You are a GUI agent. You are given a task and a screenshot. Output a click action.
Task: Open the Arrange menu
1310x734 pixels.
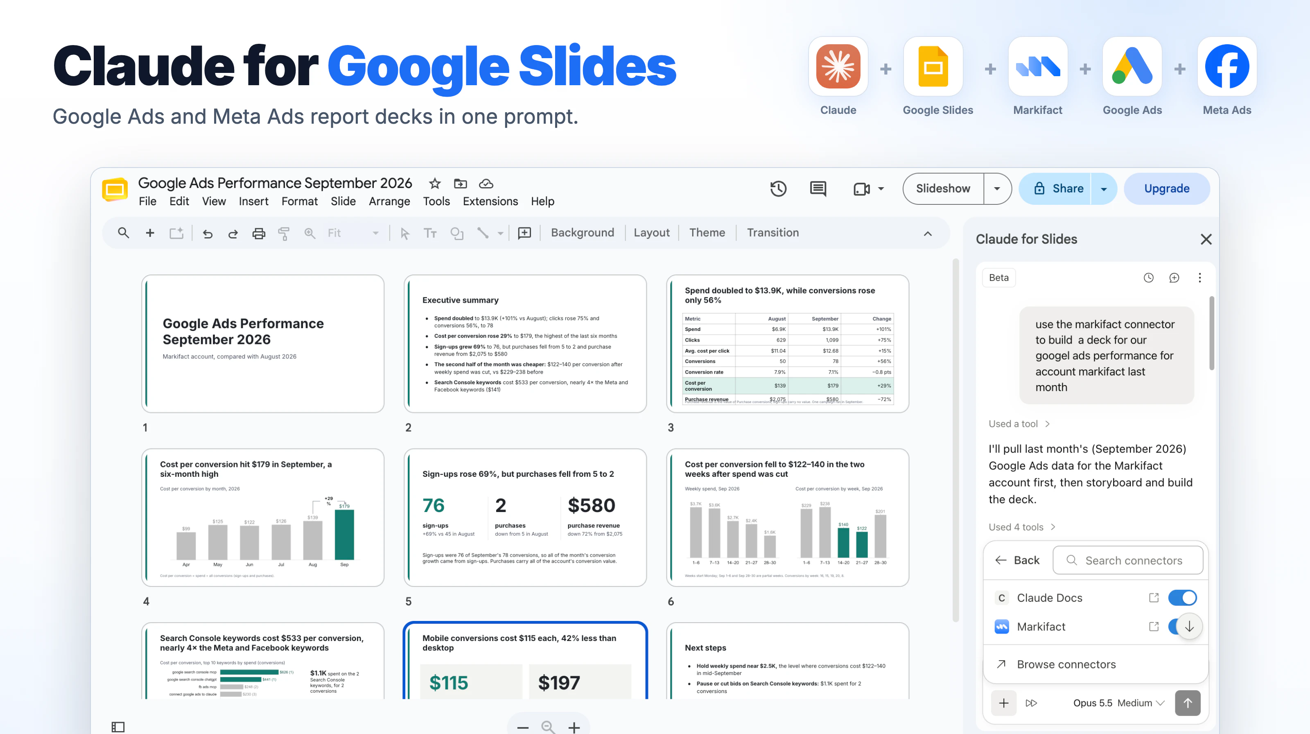[389, 202]
